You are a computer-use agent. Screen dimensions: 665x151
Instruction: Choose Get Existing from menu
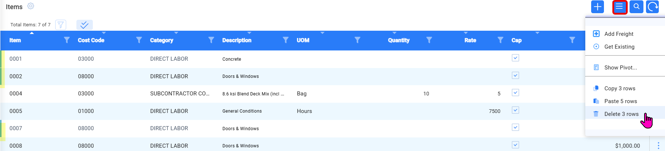(x=619, y=46)
